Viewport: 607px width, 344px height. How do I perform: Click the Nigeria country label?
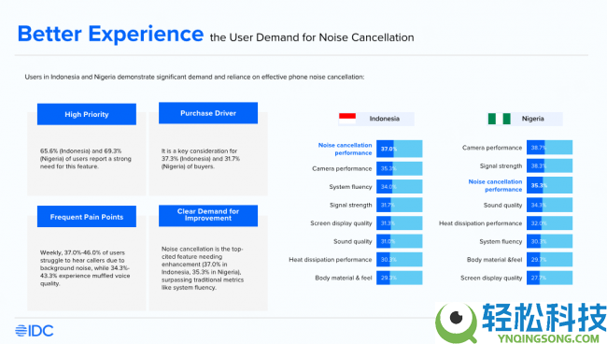(532, 119)
